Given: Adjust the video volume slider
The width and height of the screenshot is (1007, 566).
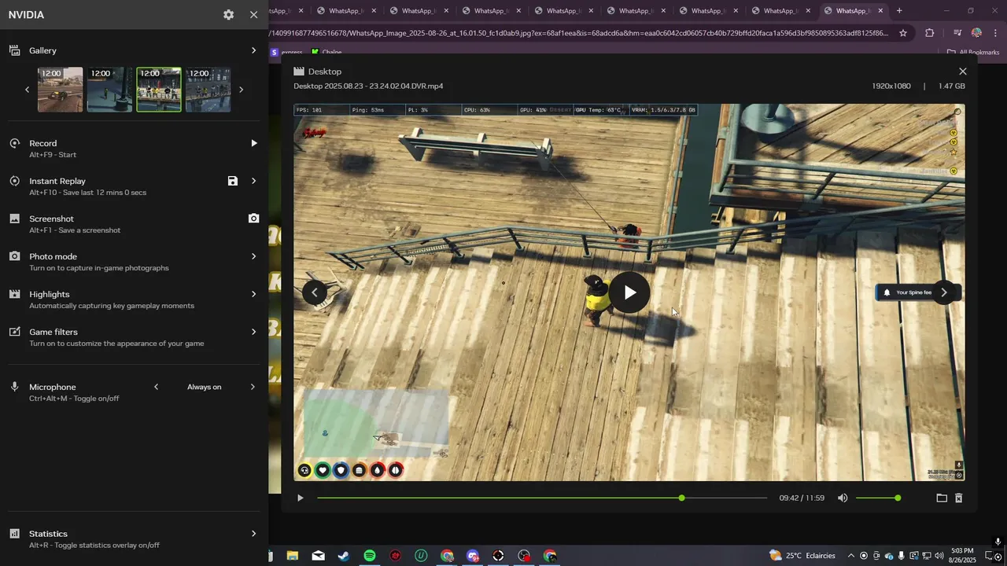Looking at the screenshot, I should pos(878,498).
